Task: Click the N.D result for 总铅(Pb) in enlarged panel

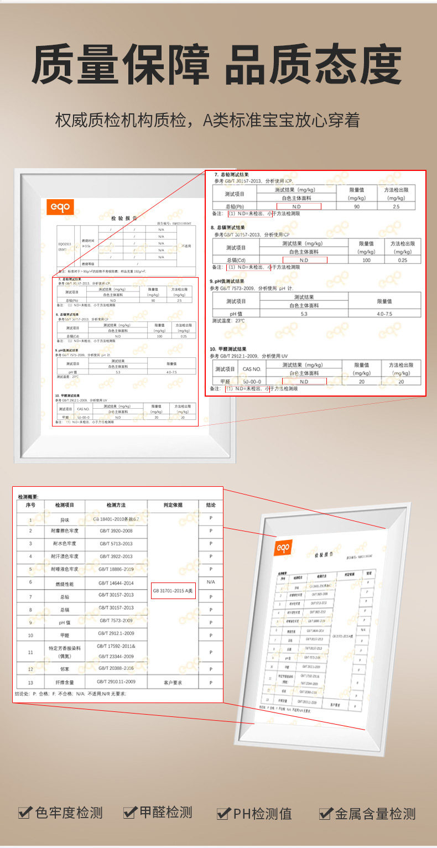Action: click(x=299, y=206)
